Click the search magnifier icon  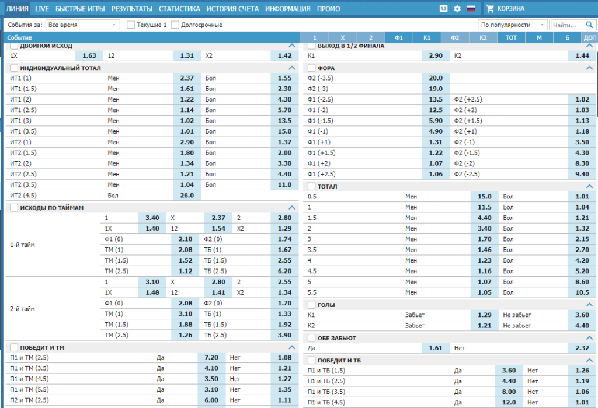pyautogui.click(x=589, y=25)
